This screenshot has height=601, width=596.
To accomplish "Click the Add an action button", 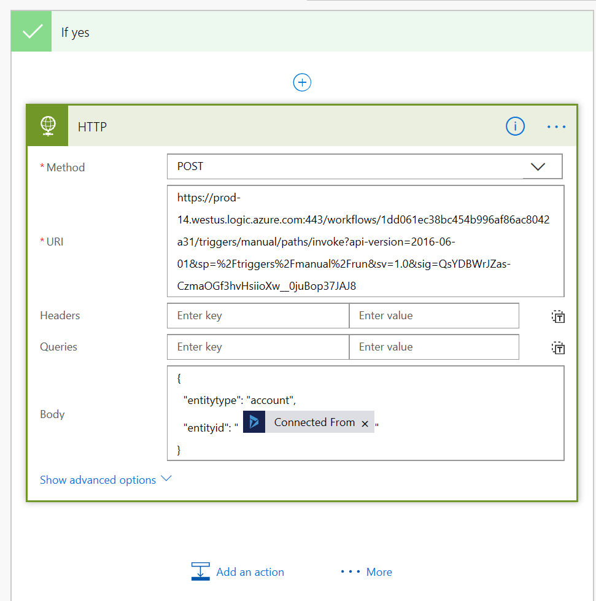I will 238,572.
